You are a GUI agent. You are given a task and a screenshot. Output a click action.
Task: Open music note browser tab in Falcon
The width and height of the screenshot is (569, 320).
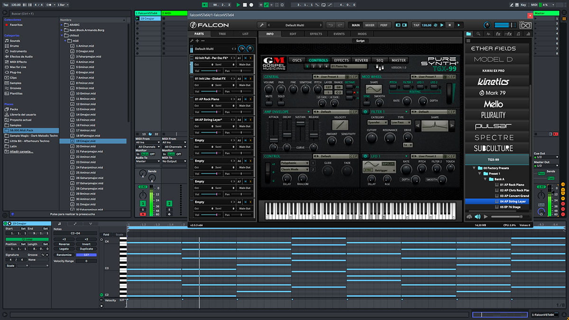pyautogui.click(x=518, y=34)
